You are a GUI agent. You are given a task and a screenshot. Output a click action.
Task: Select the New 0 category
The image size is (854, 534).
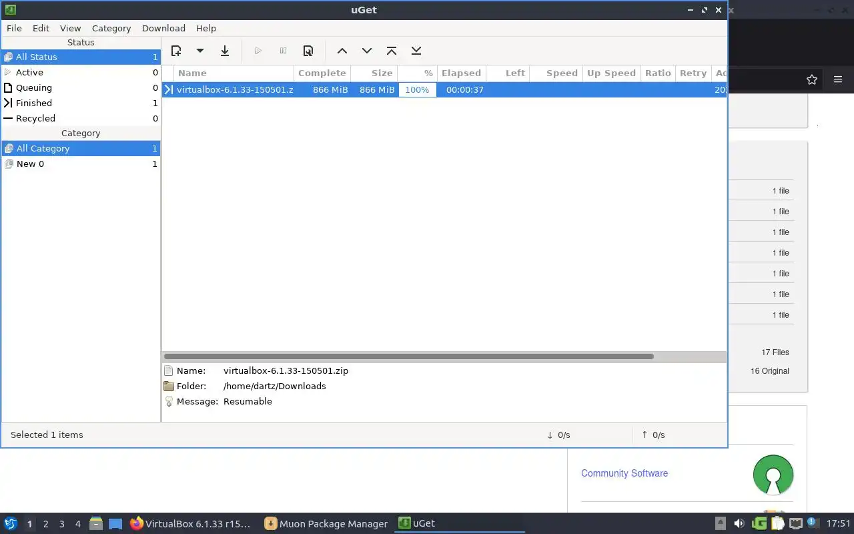tap(81, 164)
